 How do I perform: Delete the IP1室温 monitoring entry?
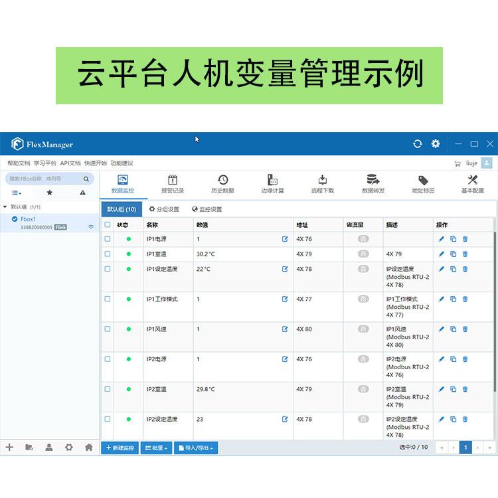tap(465, 254)
